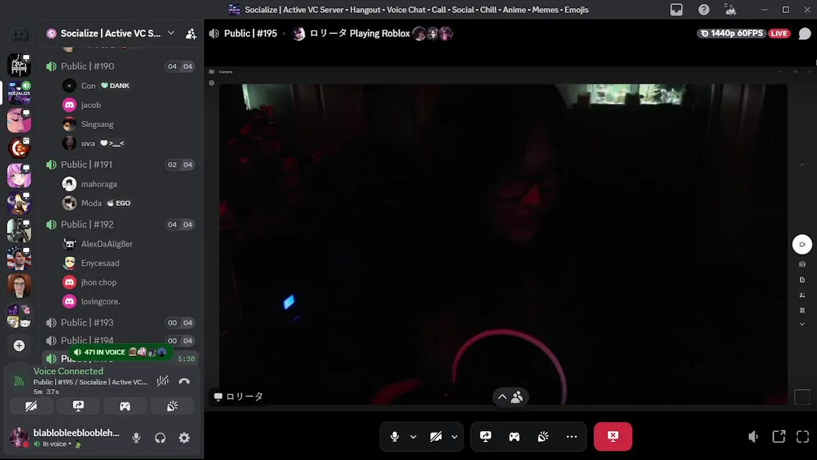Deafen with headphones icon in user panel

(x=160, y=438)
